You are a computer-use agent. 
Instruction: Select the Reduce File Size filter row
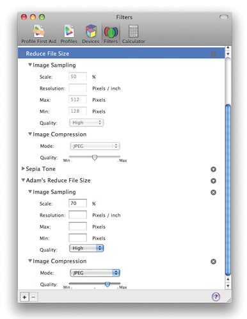point(121,53)
